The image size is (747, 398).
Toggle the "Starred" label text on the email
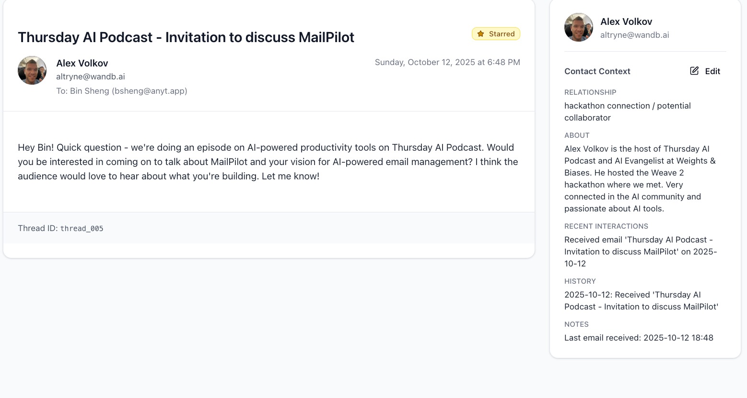click(x=502, y=34)
